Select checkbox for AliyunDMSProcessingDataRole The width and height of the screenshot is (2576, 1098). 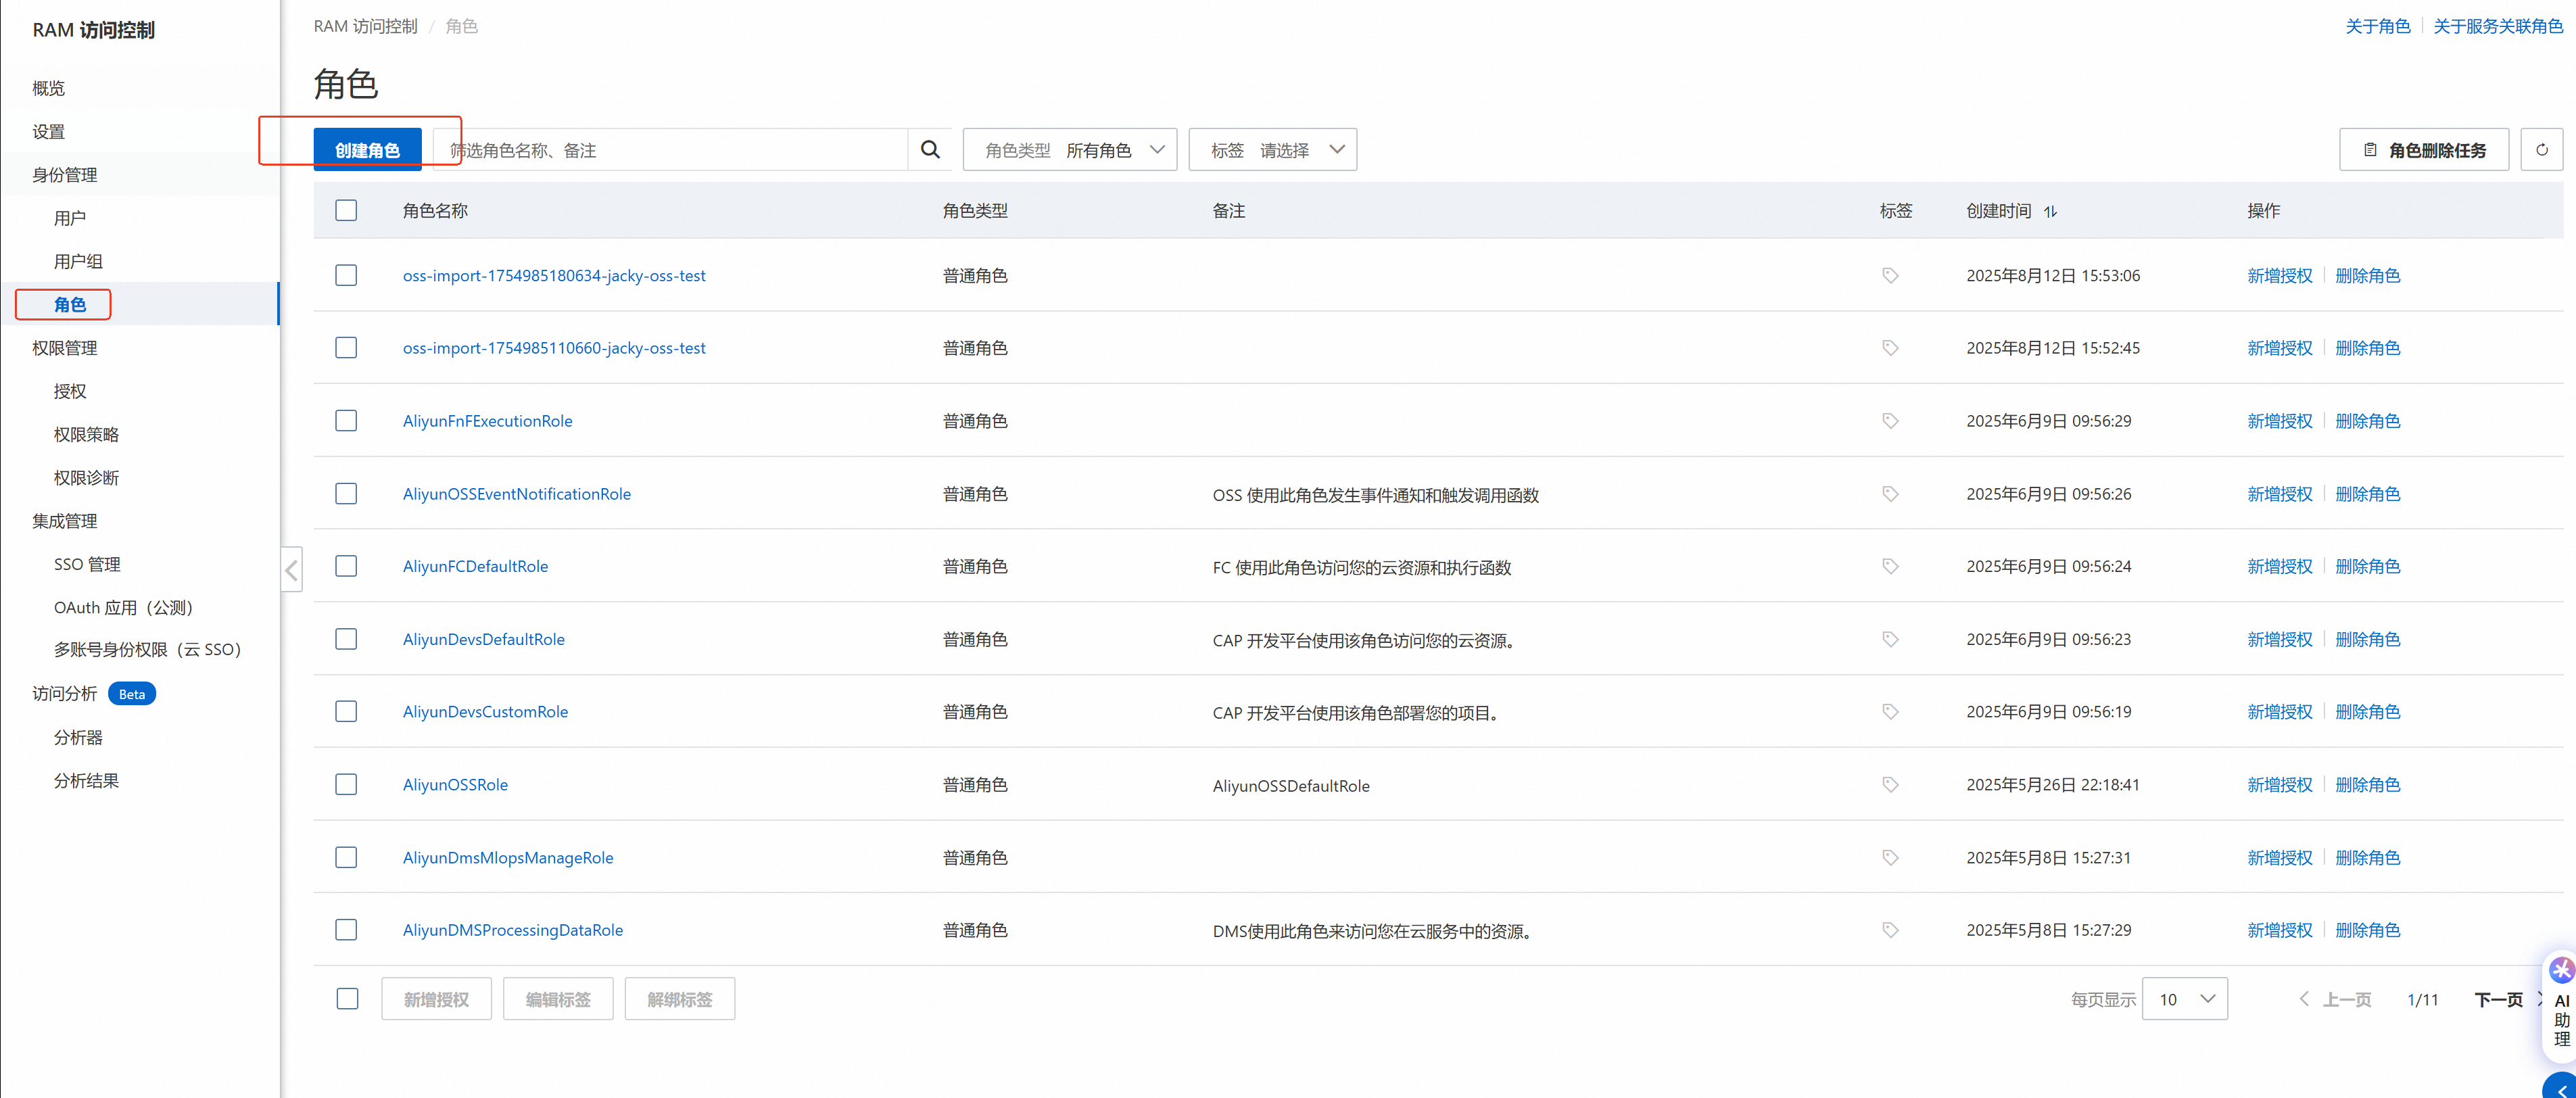coord(346,929)
